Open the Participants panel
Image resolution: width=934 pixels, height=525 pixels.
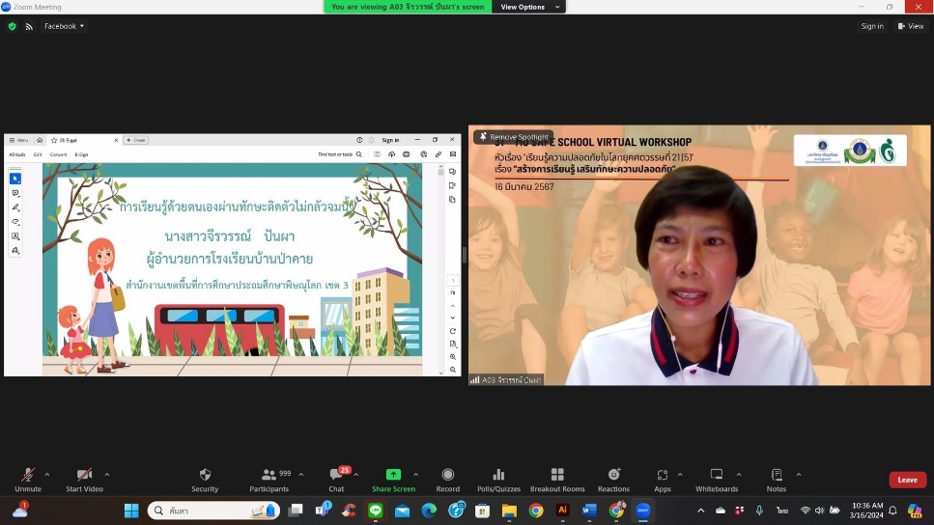pos(269,480)
